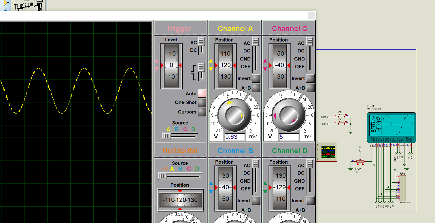Image resolution: width=435 pixels, height=223 pixels.
Task: Turn on the Cursors button
Action: point(202,112)
